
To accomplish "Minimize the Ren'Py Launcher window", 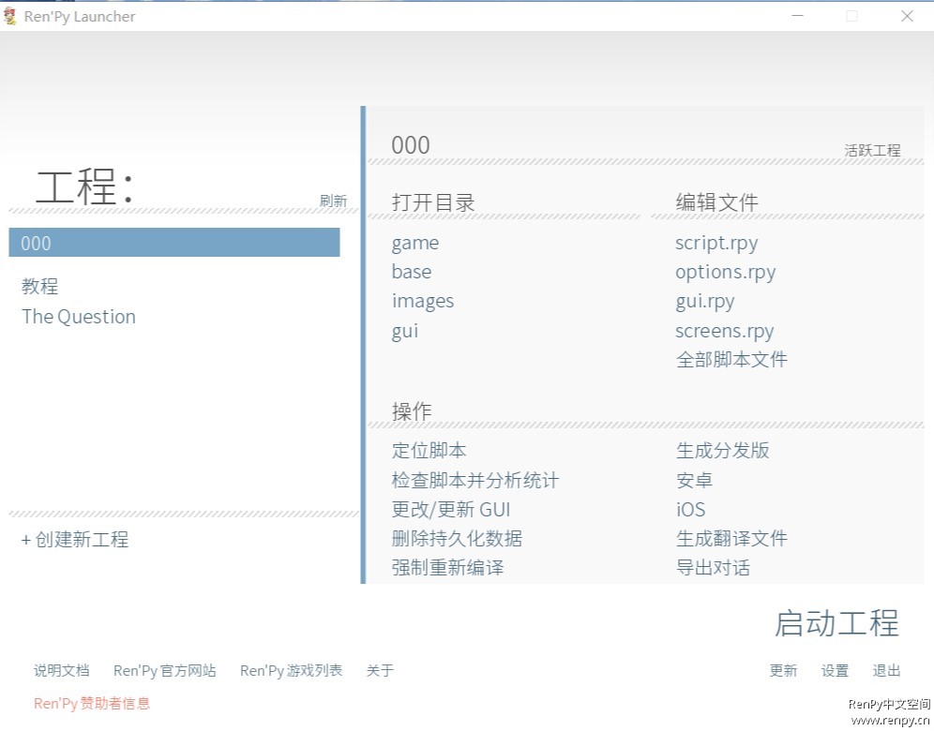I will click(x=798, y=16).
